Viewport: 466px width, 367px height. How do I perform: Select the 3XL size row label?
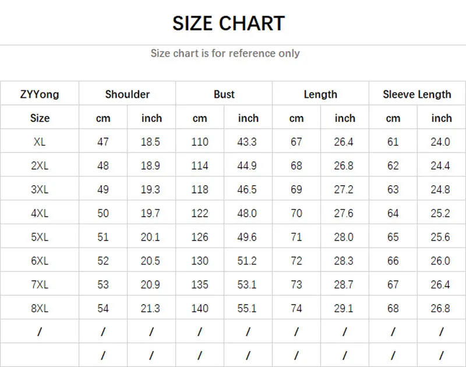[x=40, y=189]
